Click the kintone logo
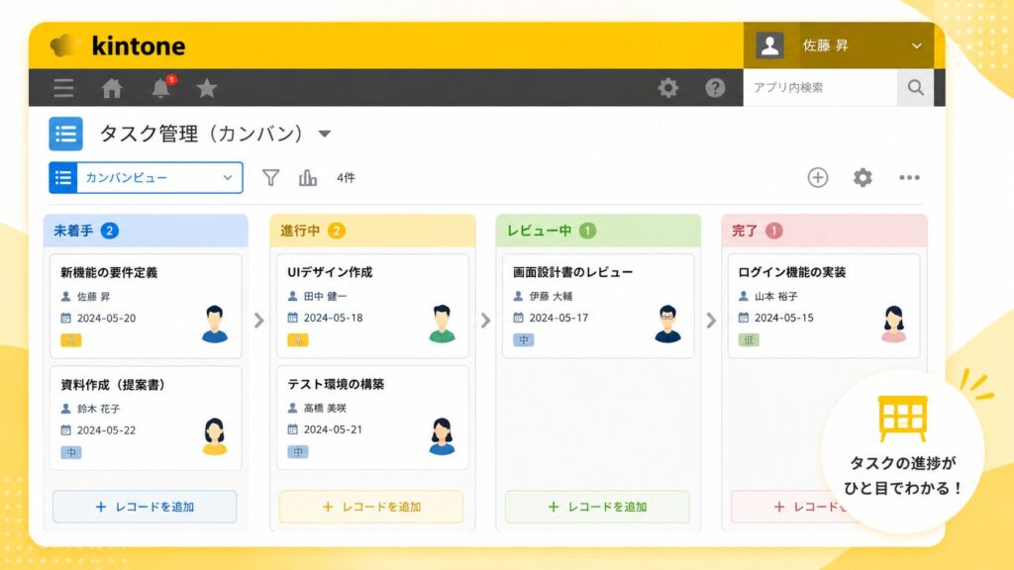This screenshot has height=570, width=1014. (x=118, y=46)
